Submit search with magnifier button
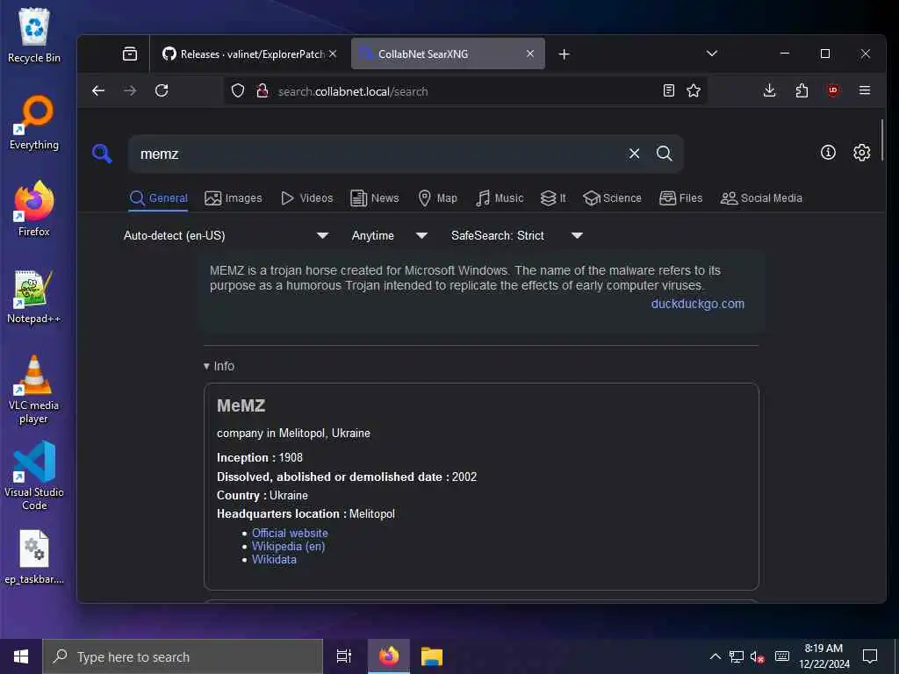Screen dimensions: 899x674 pos(664,154)
